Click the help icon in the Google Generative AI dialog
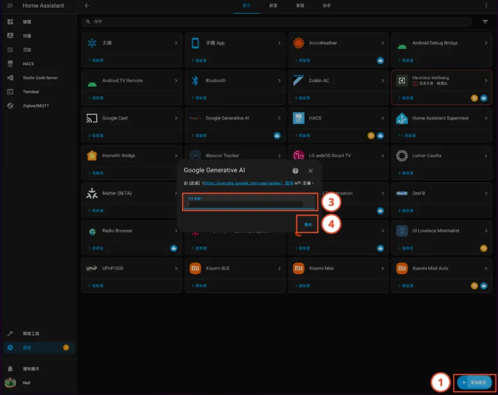 click(295, 171)
